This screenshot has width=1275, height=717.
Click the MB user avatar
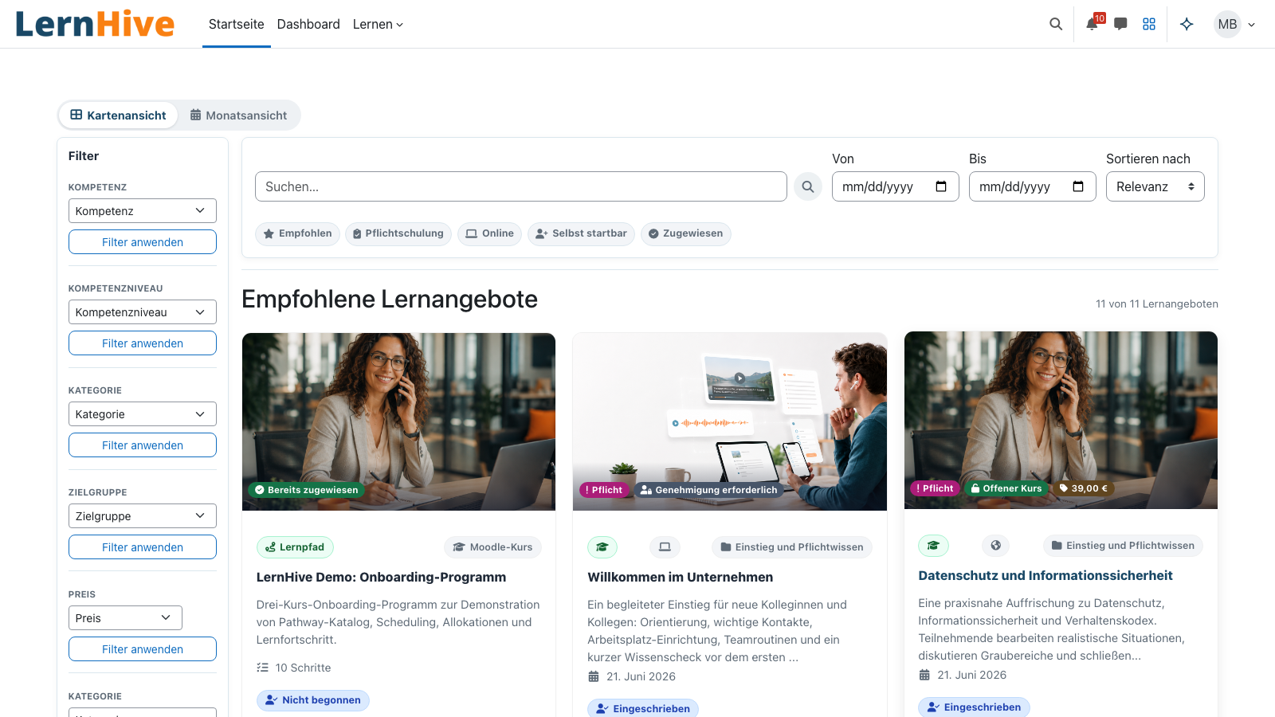(1228, 24)
